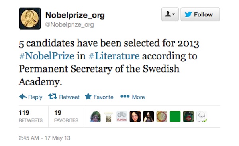This screenshot has width=239, height=146.
Task: Follow Nobelprize_org
Action: click(x=200, y=14)
